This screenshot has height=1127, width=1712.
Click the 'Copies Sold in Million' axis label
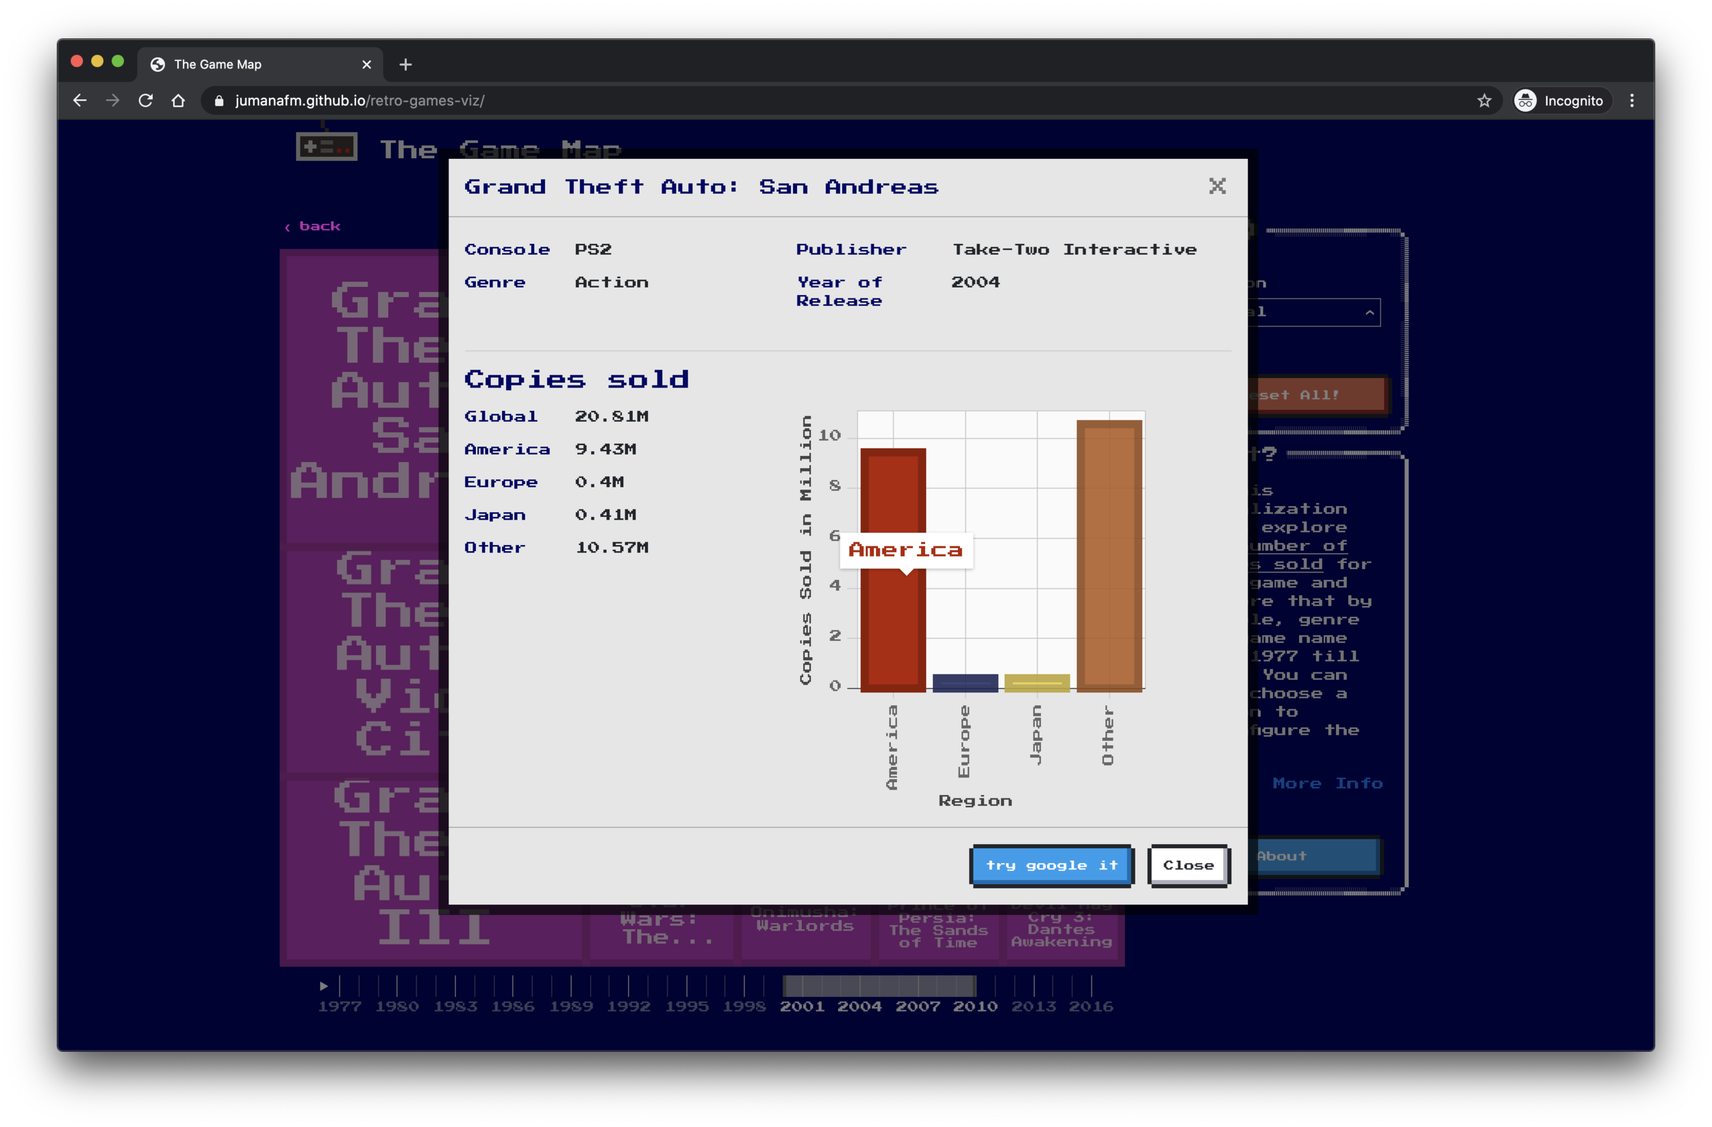(805, 550)
